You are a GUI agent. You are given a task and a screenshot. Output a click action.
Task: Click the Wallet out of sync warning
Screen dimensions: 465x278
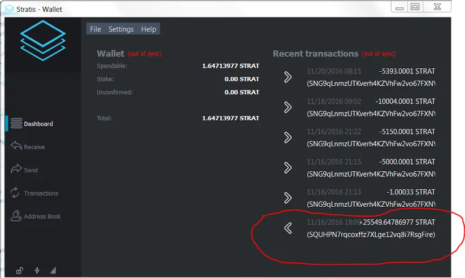point(145,54)
